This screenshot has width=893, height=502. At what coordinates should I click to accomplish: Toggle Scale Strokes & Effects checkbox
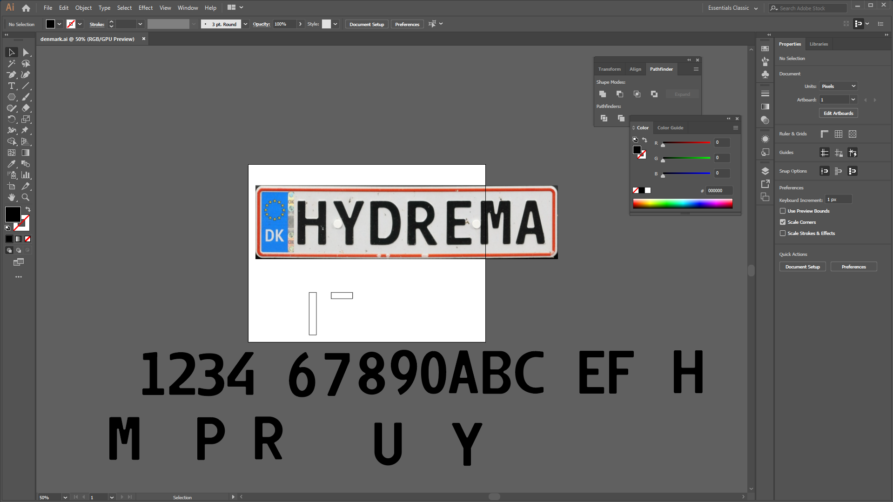783,234
